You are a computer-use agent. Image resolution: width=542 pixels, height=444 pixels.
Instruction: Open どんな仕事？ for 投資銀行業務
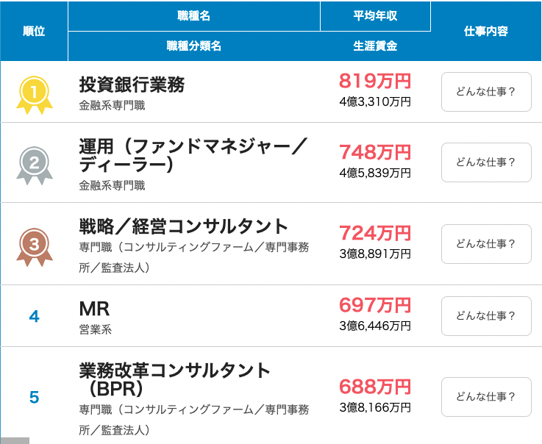click(486, 92)
